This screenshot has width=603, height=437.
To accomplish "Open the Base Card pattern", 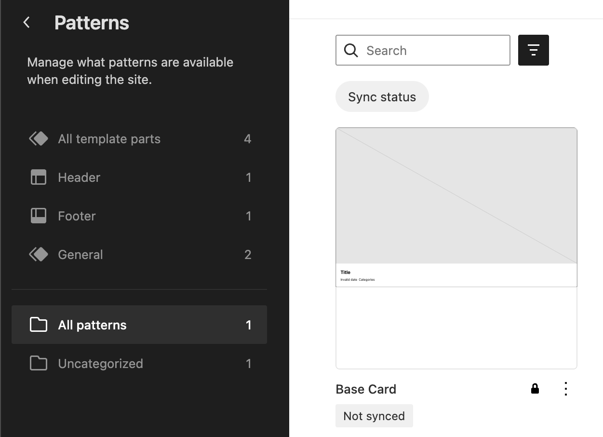I will 365,389.
